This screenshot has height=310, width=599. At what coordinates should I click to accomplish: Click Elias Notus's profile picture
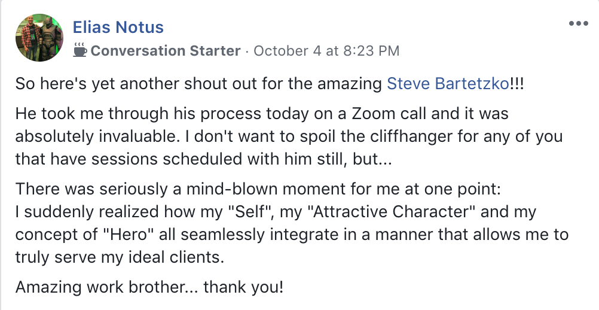coord(39,38)
